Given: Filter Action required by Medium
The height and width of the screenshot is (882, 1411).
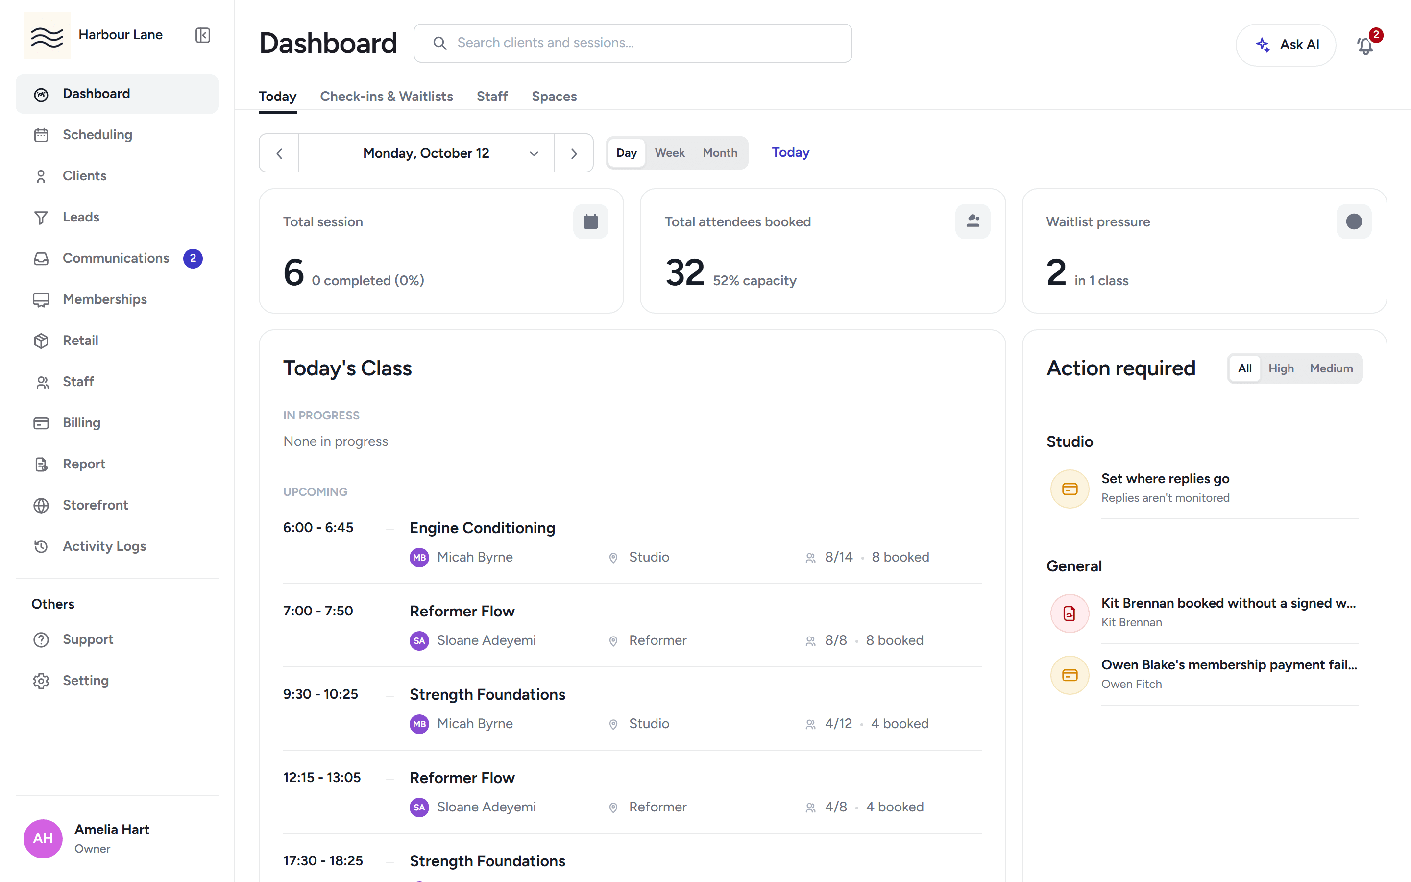Looking at the screenshot, I should click(1331, 368).
